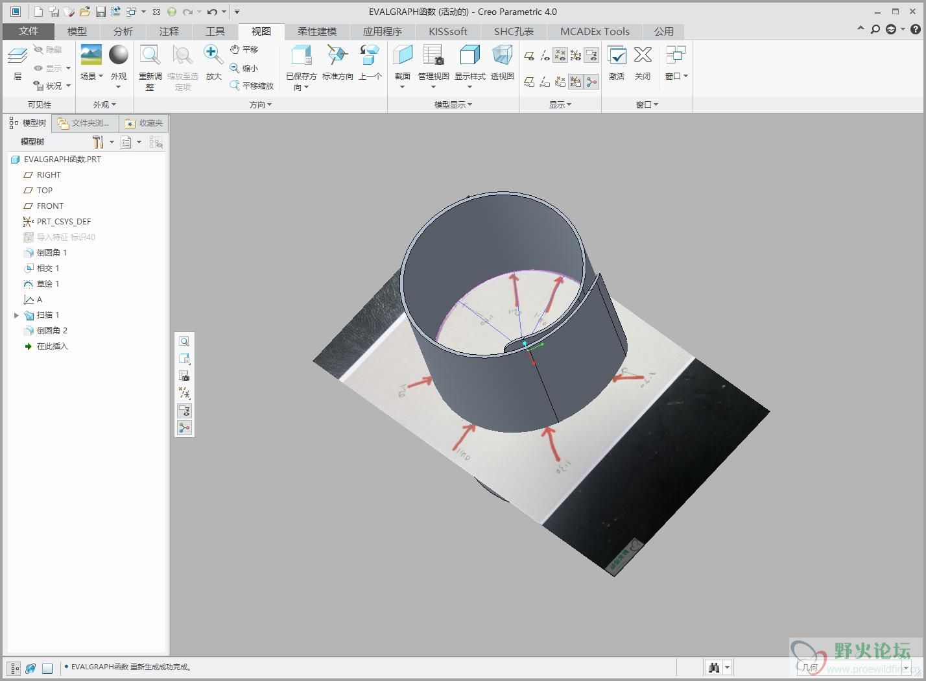The width and height of the screenshot is (926, 681).
Task: Toggle in-graphics spin center button
Action: pos(184,428)
